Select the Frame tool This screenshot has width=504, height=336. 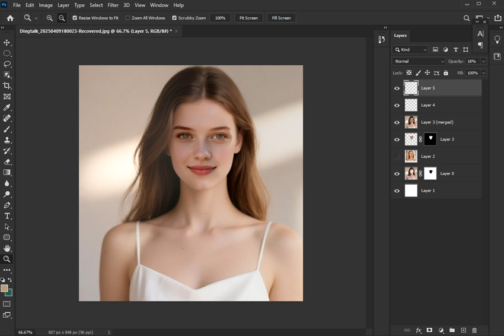click(7, 97)
